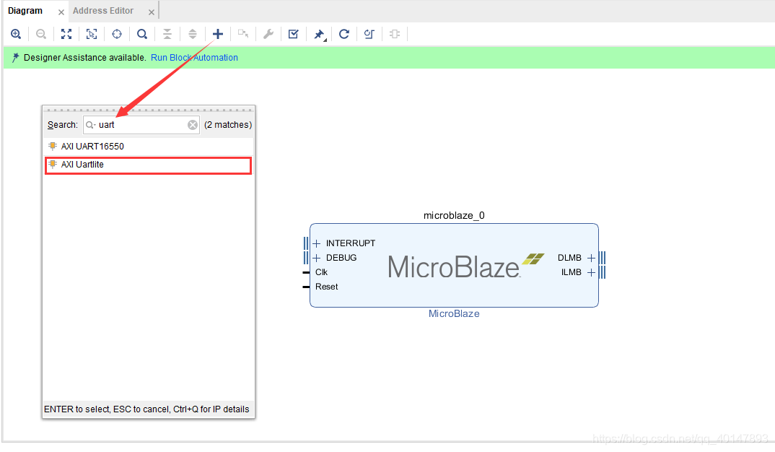Expand the ILMB interface pin
This screenshot has height=452, width=775.
[x=590, y=272]
